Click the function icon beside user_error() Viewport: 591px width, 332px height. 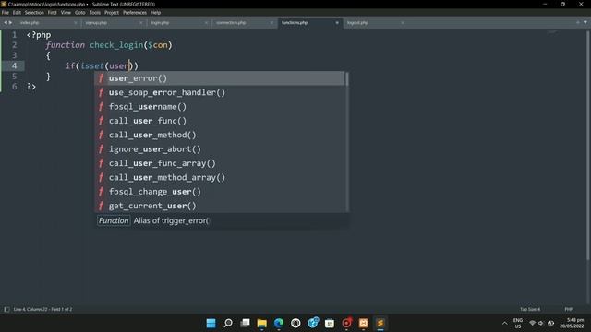pos(101,78)
